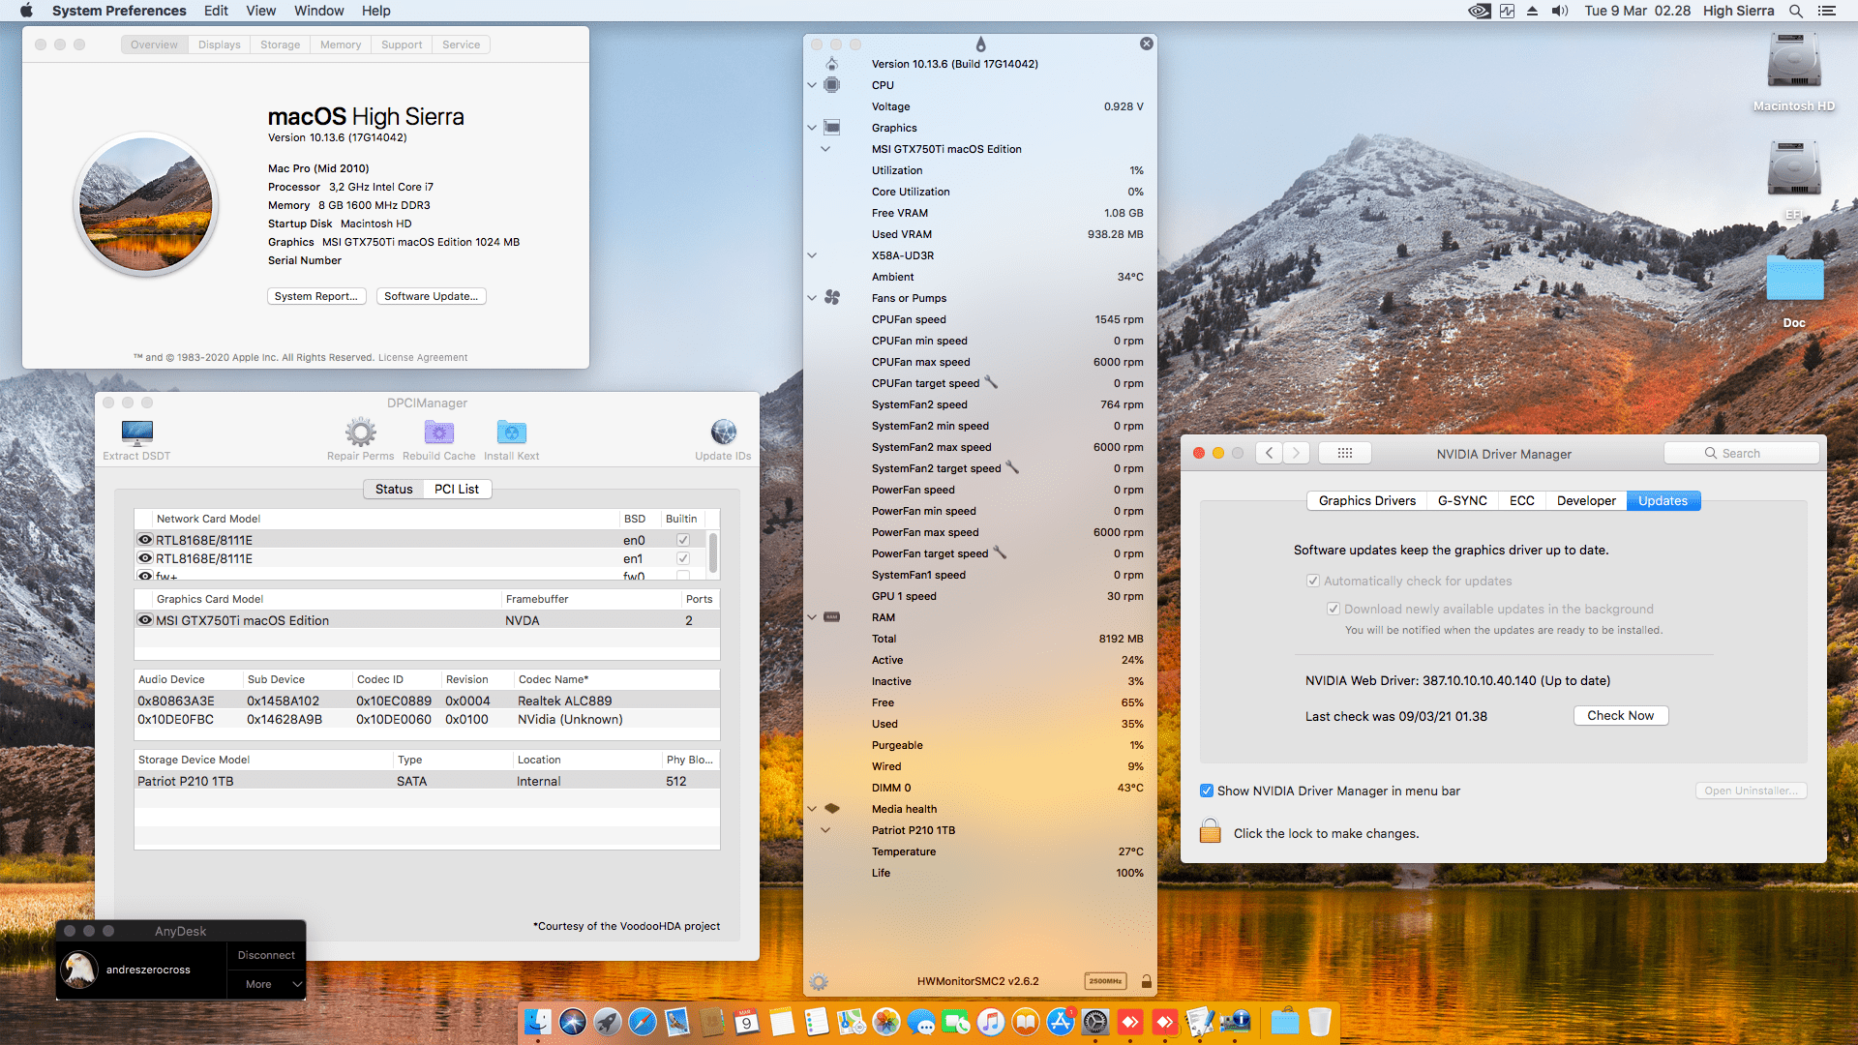The width and height of the screenshot is (1858, 1045).
Task: Click the show-all grid icon in NVIDIA Driver Manager
Action: pos(1345,453)
